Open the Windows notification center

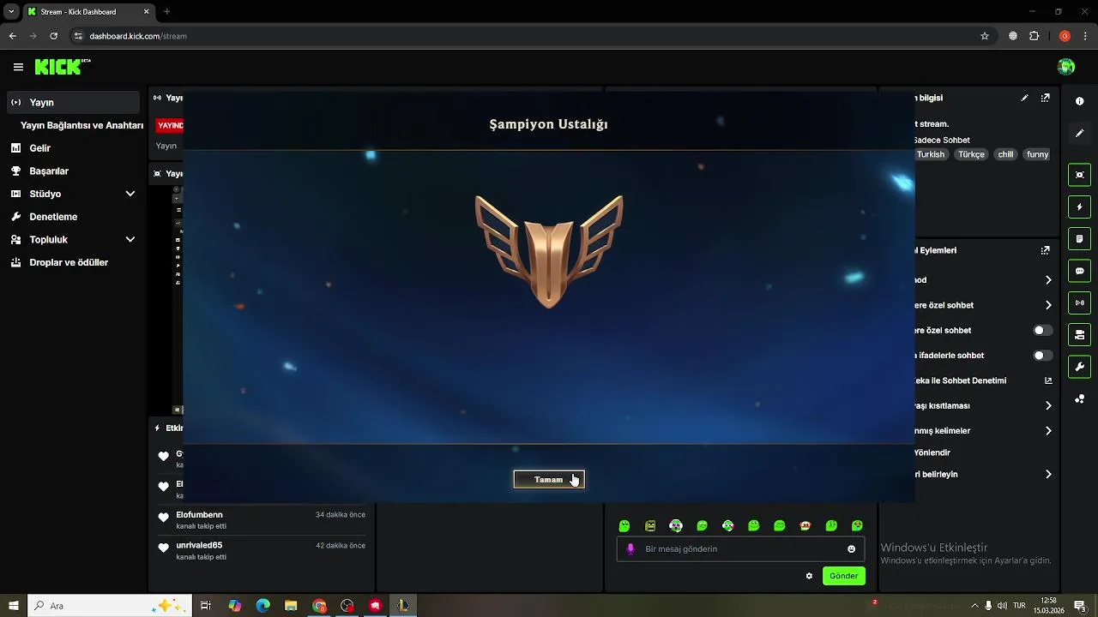pyautogui.click(x=1080, y=606)
